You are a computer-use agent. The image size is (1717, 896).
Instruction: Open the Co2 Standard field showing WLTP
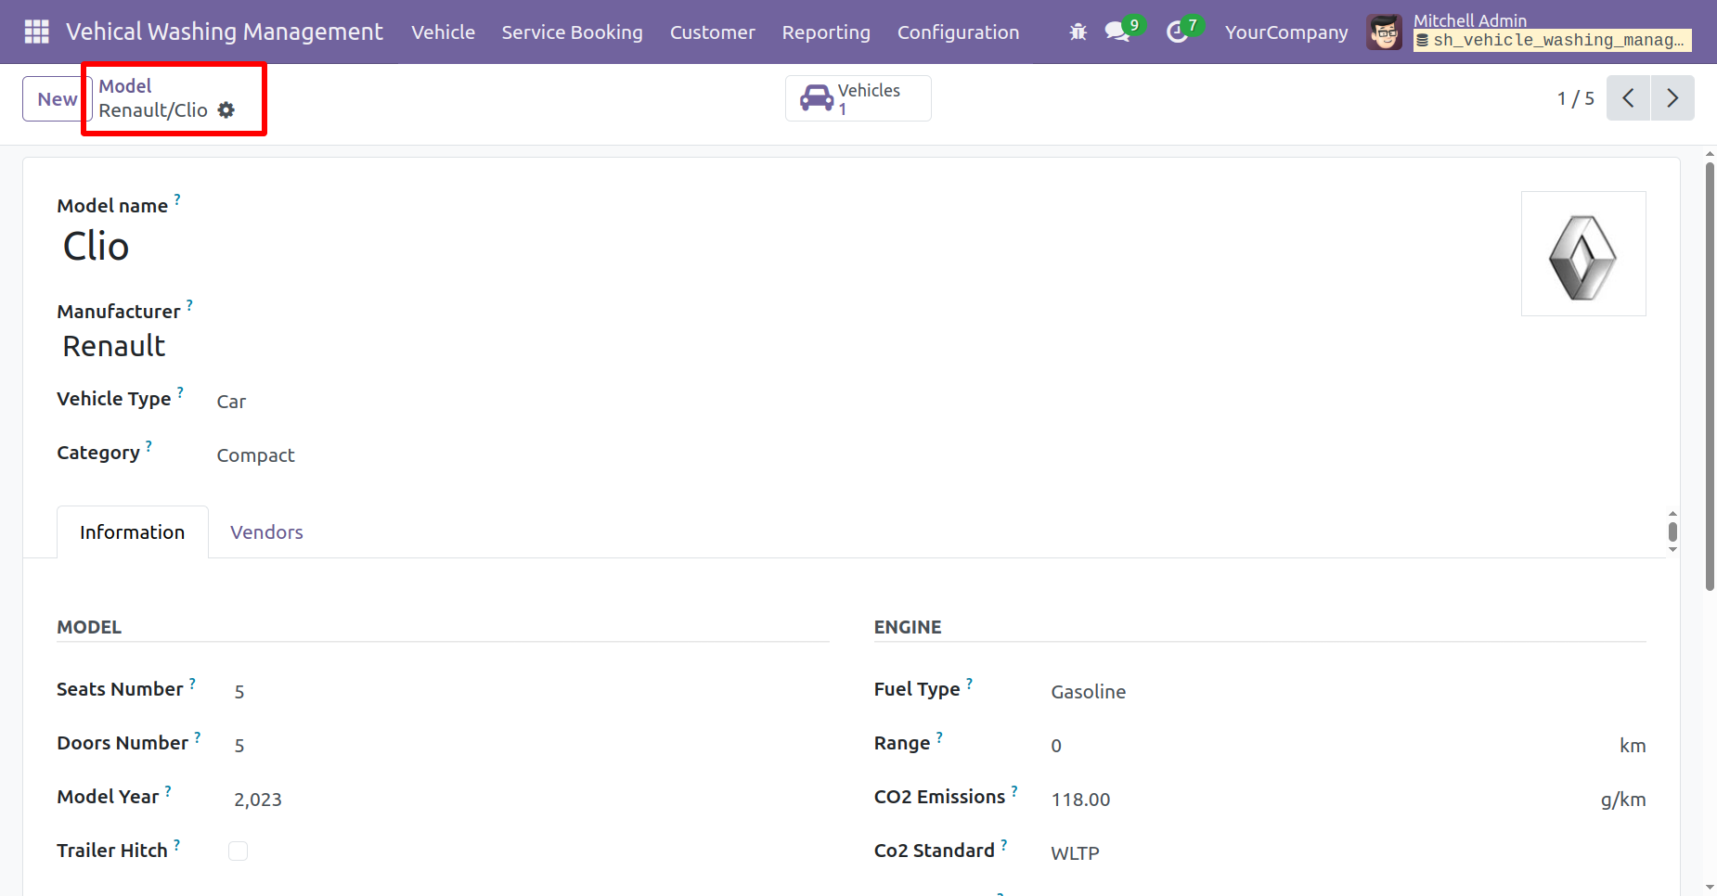click(1075, 853)
